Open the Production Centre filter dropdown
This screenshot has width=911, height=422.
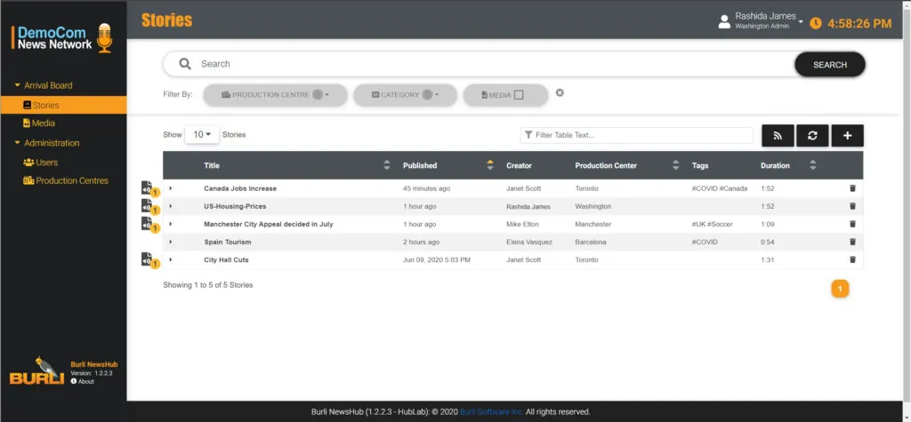274,95
